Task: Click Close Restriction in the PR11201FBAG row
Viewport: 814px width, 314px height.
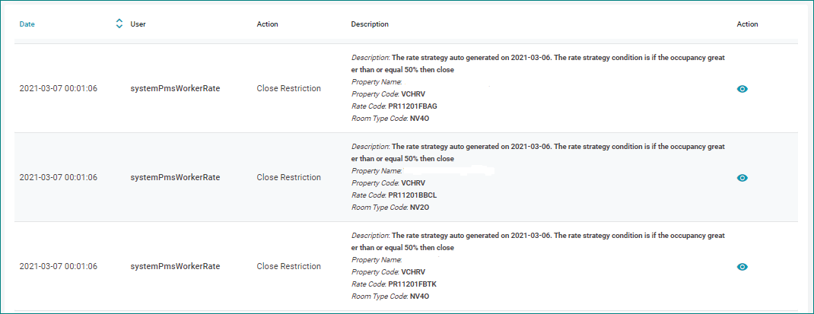Action: 289,89
